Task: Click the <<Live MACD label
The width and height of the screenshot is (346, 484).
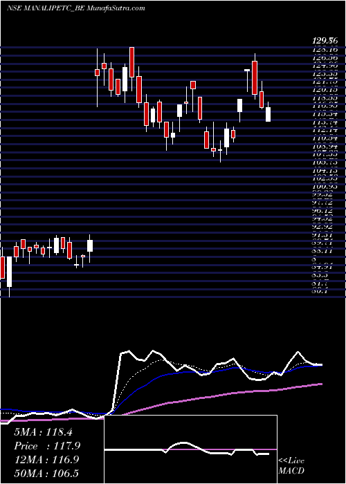Action: click(291, 465)
